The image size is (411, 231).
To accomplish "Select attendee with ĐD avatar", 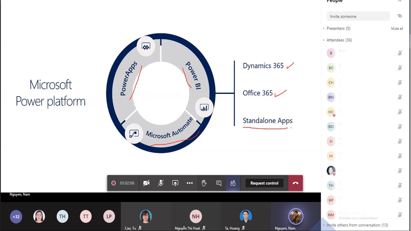I will click(331, 127).
